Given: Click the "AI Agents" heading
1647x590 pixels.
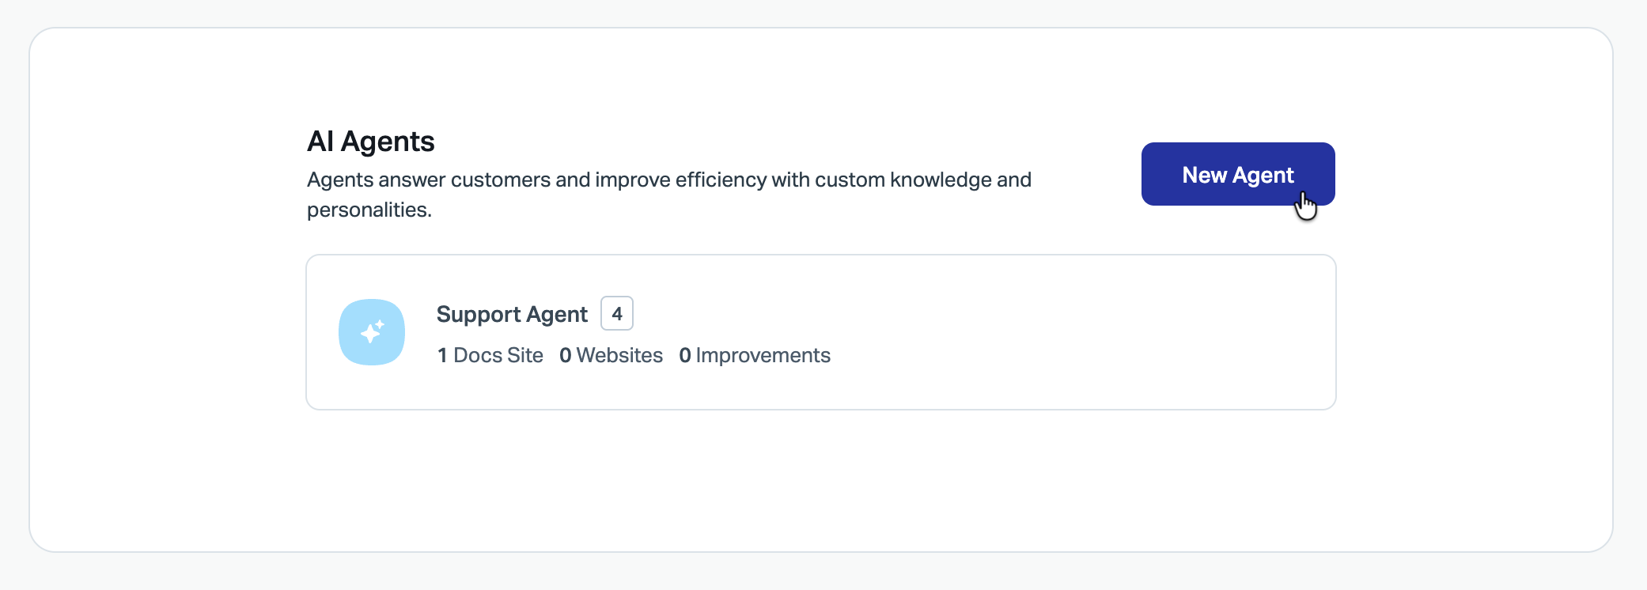Looking at the screenshot, I should (370, 142).
